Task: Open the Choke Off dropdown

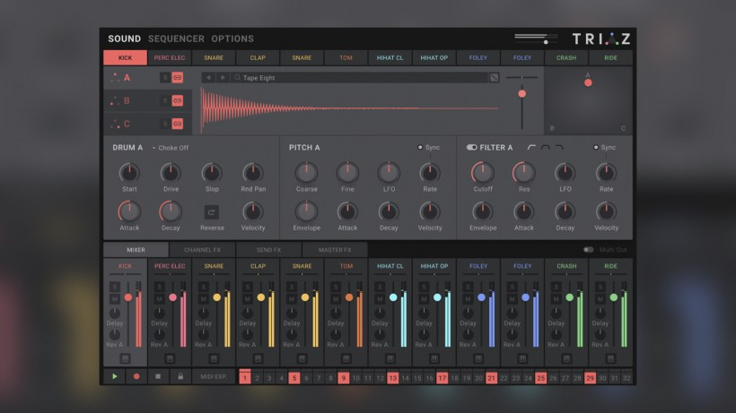Action: [170, 148]
